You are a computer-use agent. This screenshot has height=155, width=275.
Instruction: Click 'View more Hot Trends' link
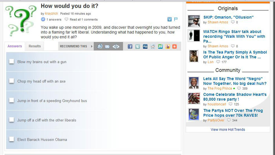(228, 129)
